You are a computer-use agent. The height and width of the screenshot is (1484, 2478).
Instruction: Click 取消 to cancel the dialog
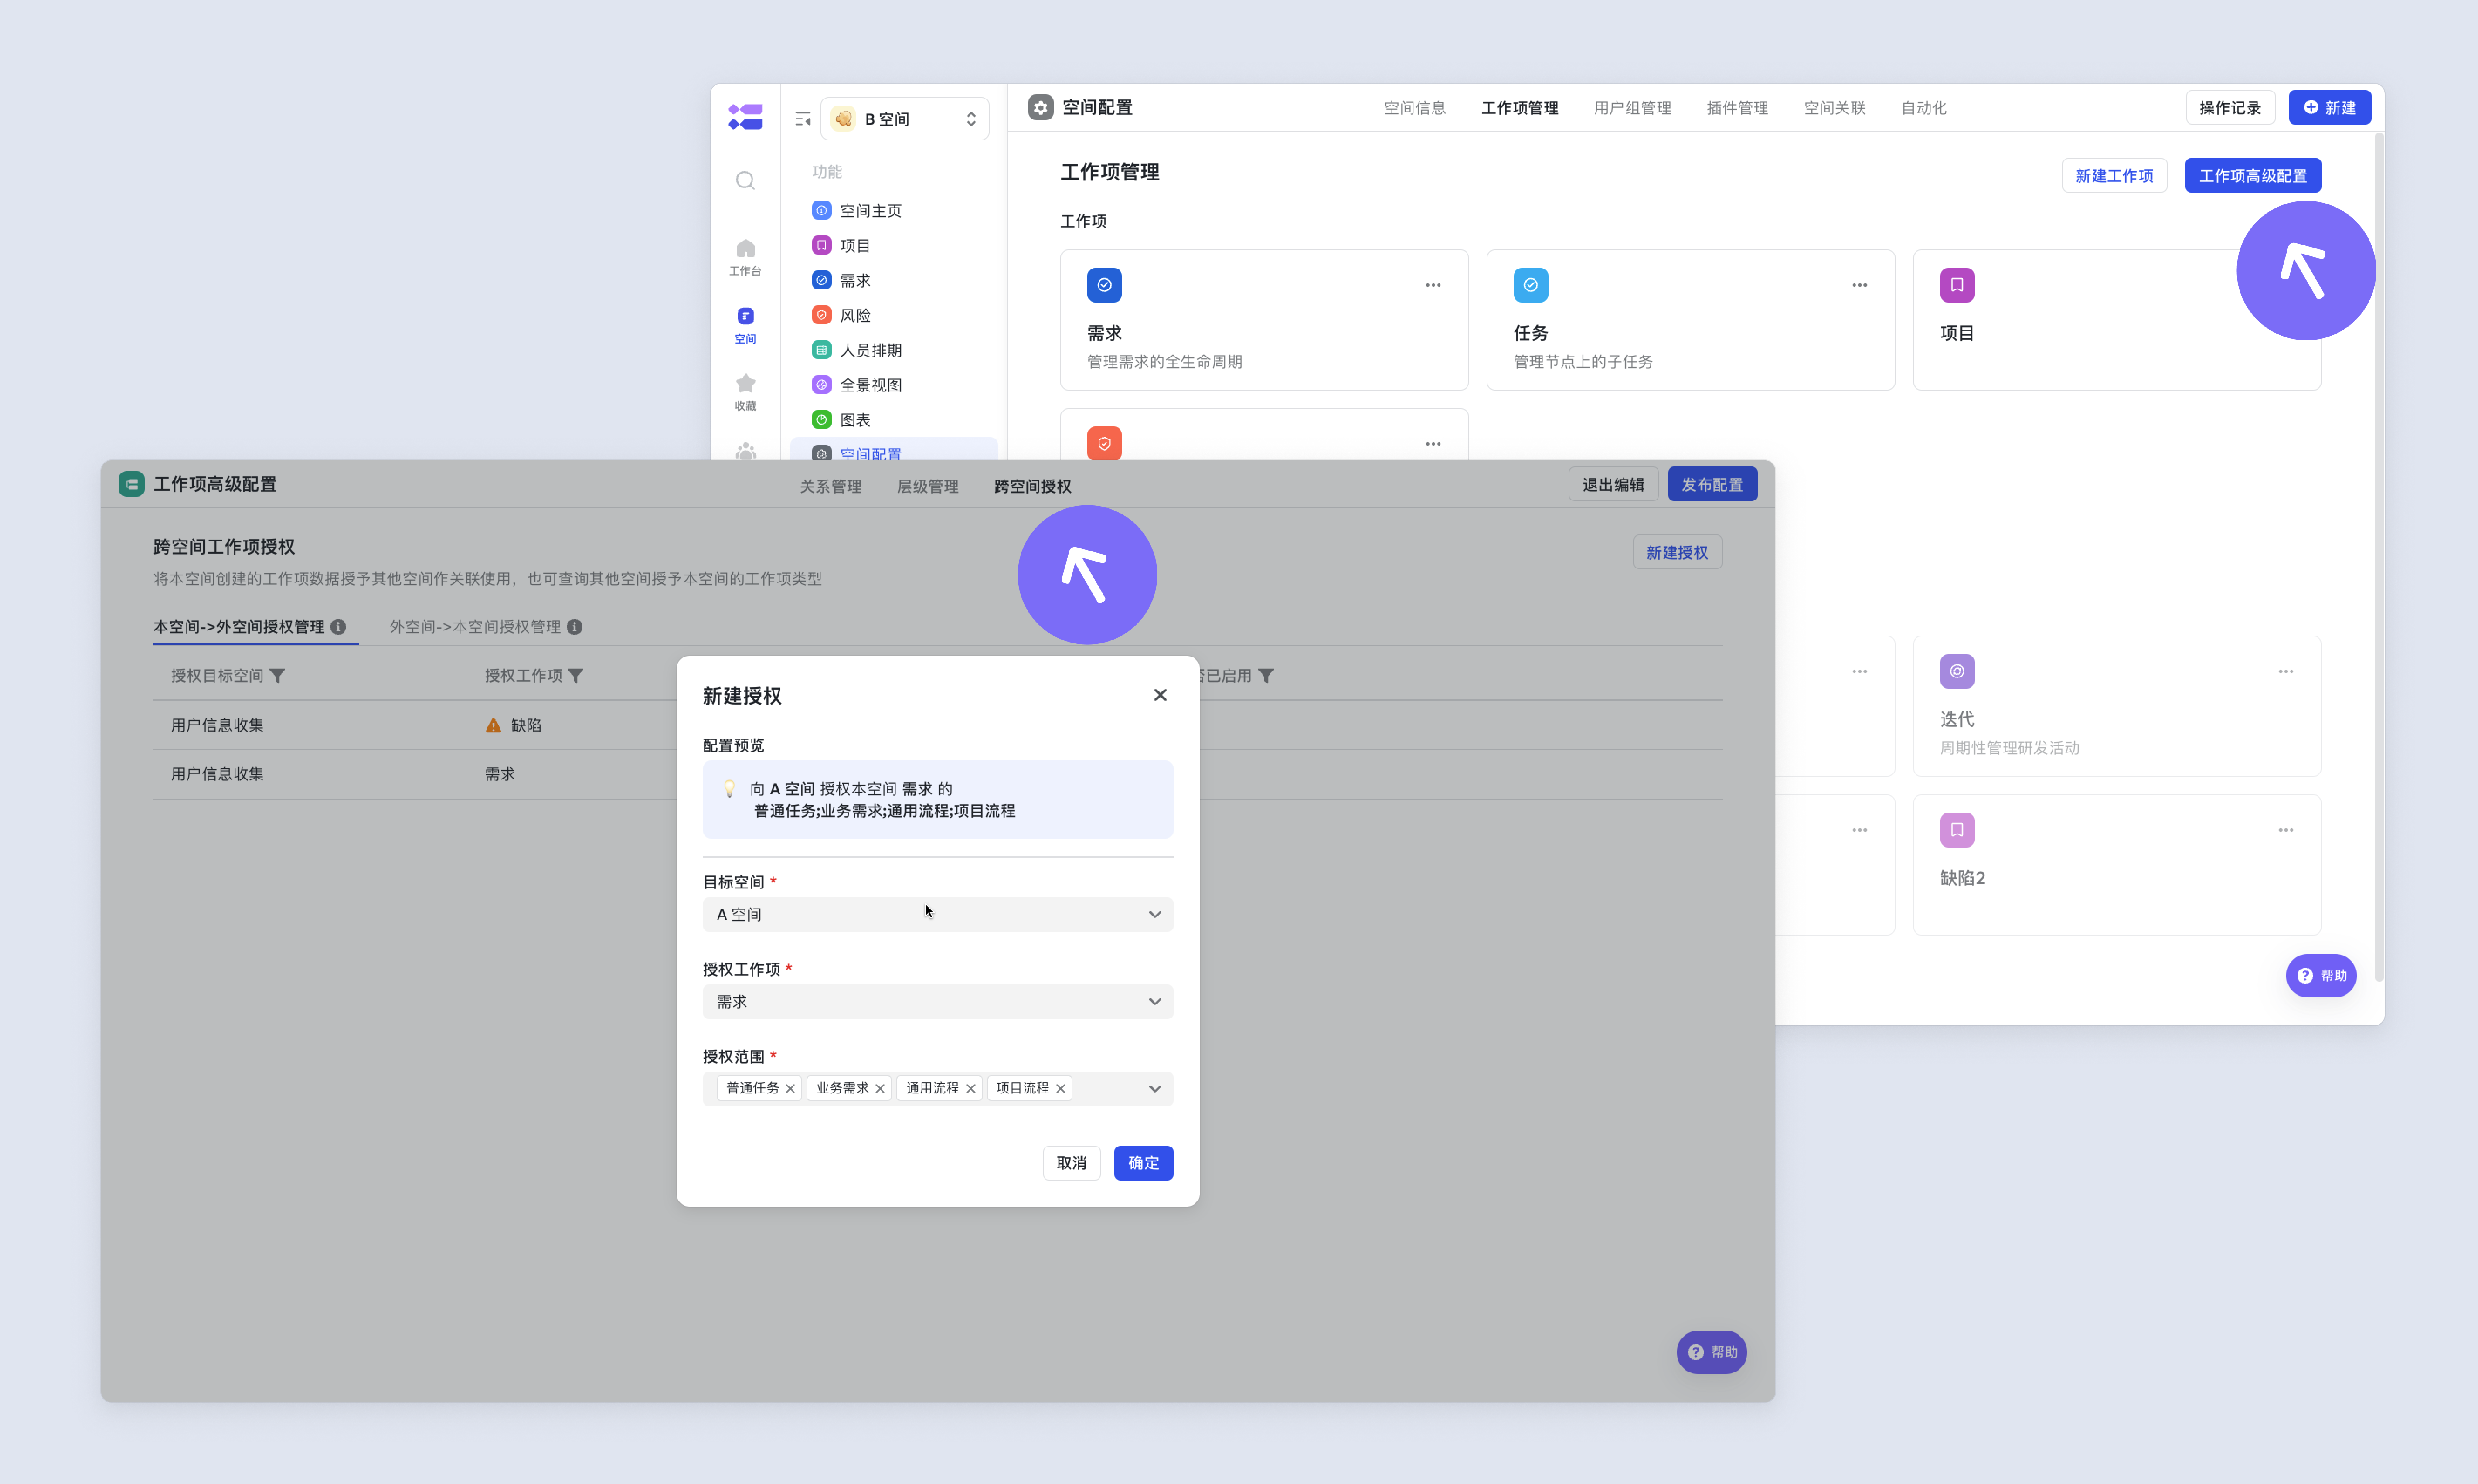[1071, 1163]
